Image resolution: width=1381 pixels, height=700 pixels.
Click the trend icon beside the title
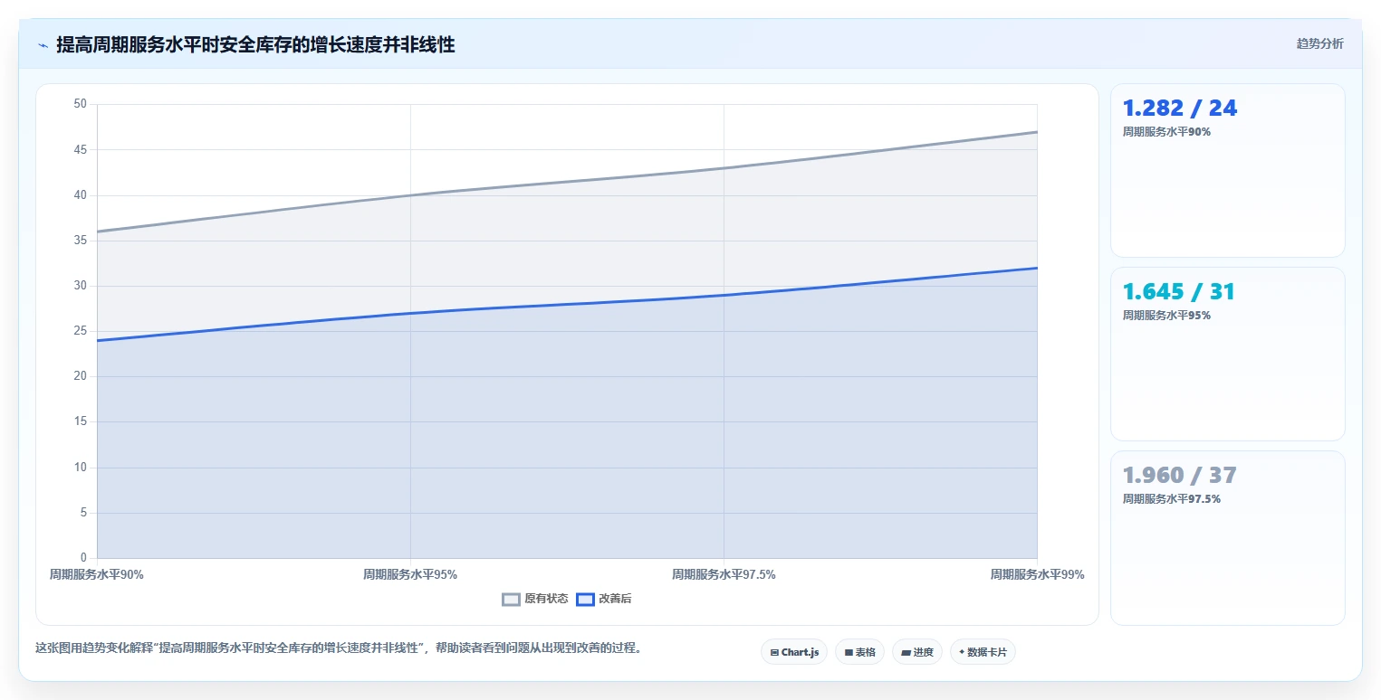[x=43, y=45]
